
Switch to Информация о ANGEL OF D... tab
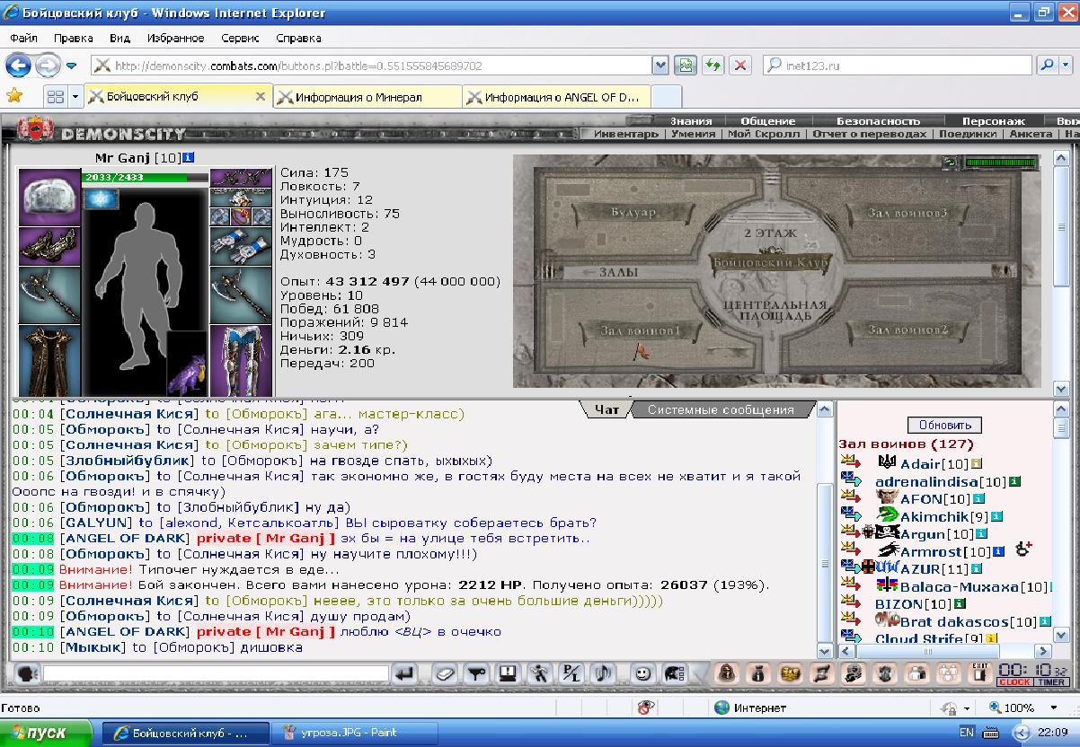[x=557, y=97]
